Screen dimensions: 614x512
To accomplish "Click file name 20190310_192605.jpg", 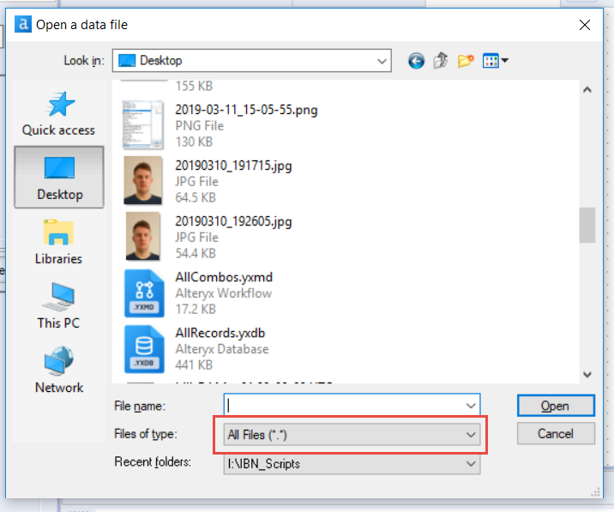I will 233,221.
